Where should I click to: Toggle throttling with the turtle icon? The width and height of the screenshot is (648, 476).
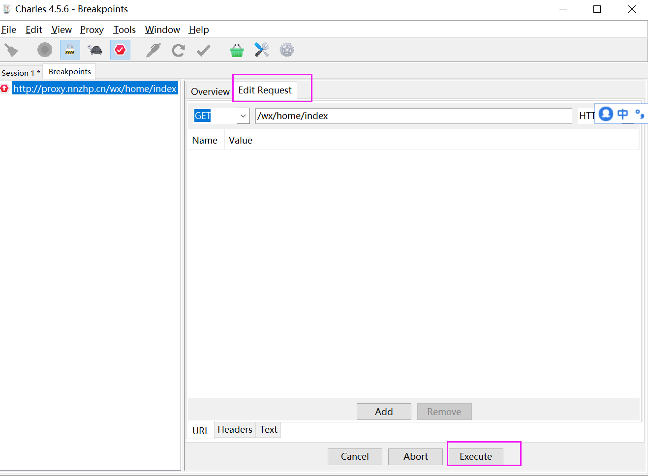pos(95,50)
